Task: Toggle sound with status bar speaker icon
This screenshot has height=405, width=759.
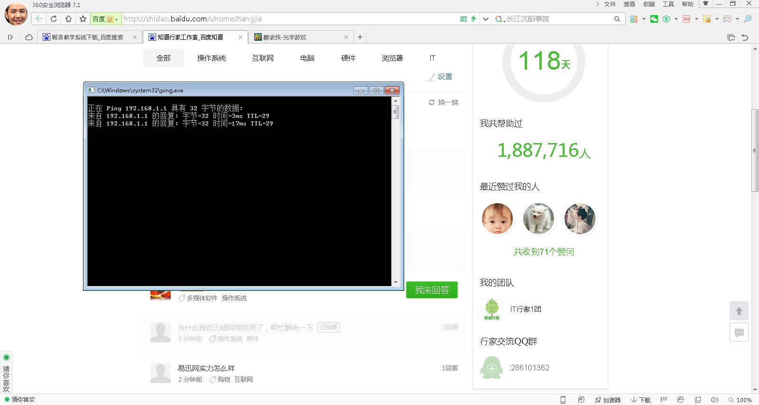Action: tap(714, 400)
